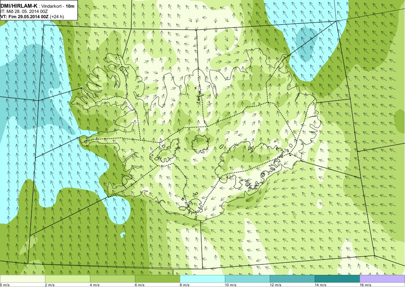Choose the dark teal 14–16 m/s legend swatch
The height and width of the screenshot is (287, 405).
click(337, 279)
